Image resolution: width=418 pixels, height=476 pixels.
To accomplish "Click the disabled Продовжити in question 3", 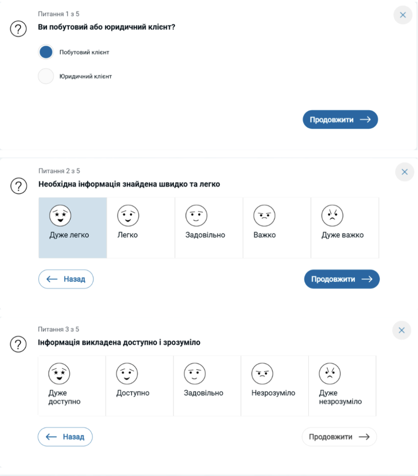I will [339, 437].
